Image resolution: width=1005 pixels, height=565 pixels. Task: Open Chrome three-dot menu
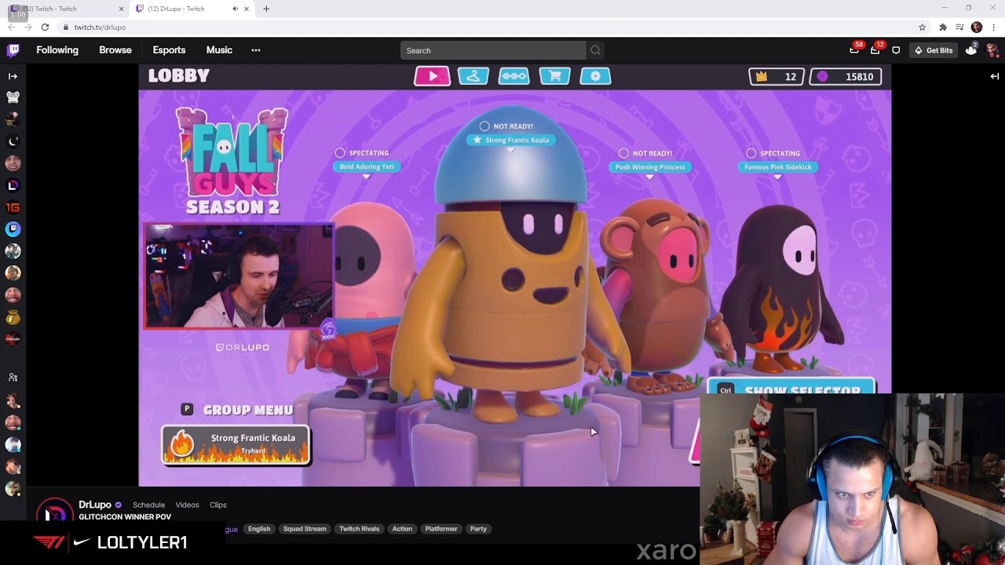tap(994, 27)
